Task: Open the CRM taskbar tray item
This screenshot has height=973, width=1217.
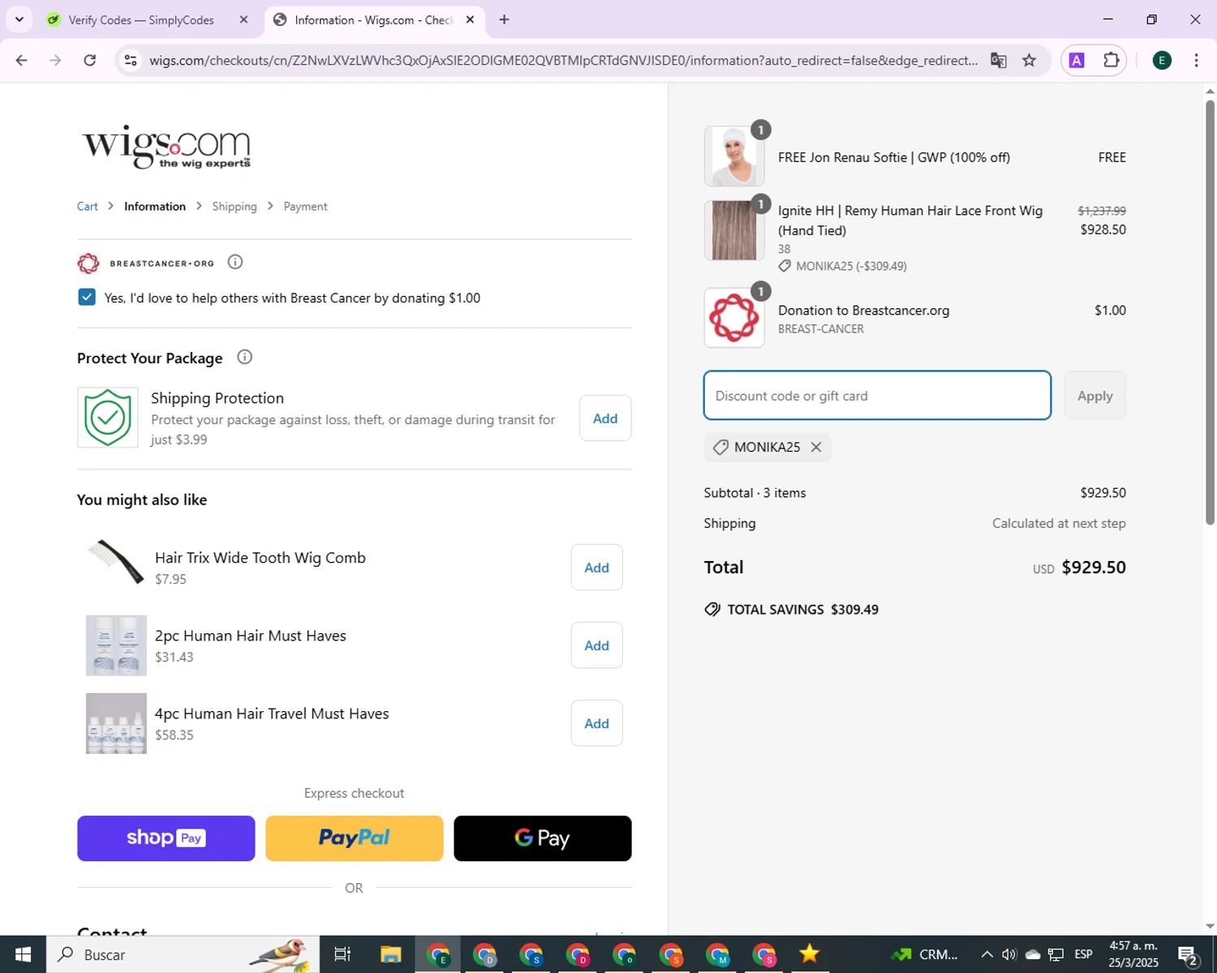Action: point(924,954)
